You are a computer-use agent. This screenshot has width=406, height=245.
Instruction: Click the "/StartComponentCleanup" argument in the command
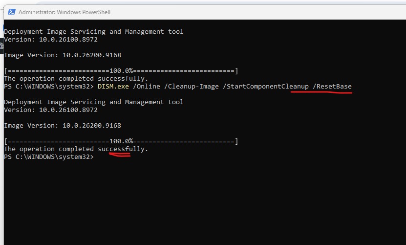266,87
